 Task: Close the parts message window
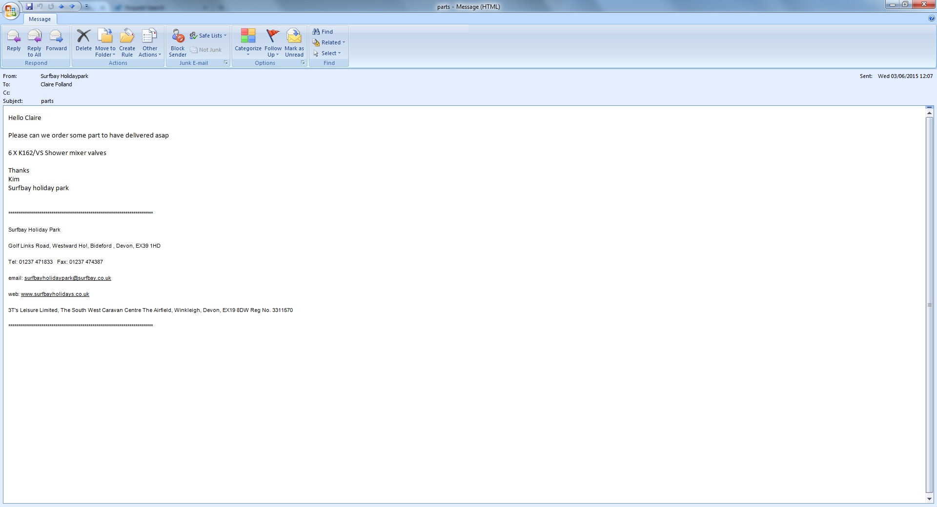coord(923,4)
